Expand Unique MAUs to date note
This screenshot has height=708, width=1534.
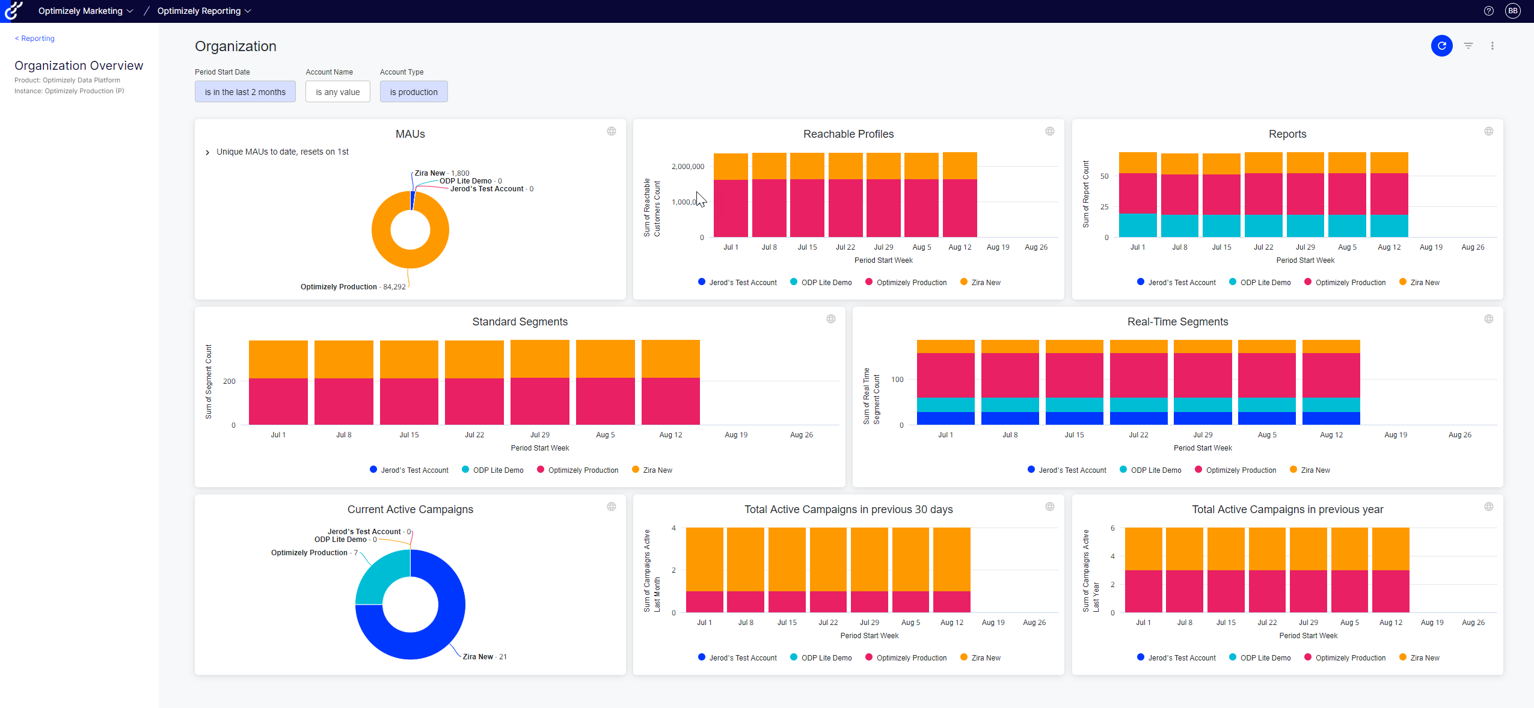[207, 152]
